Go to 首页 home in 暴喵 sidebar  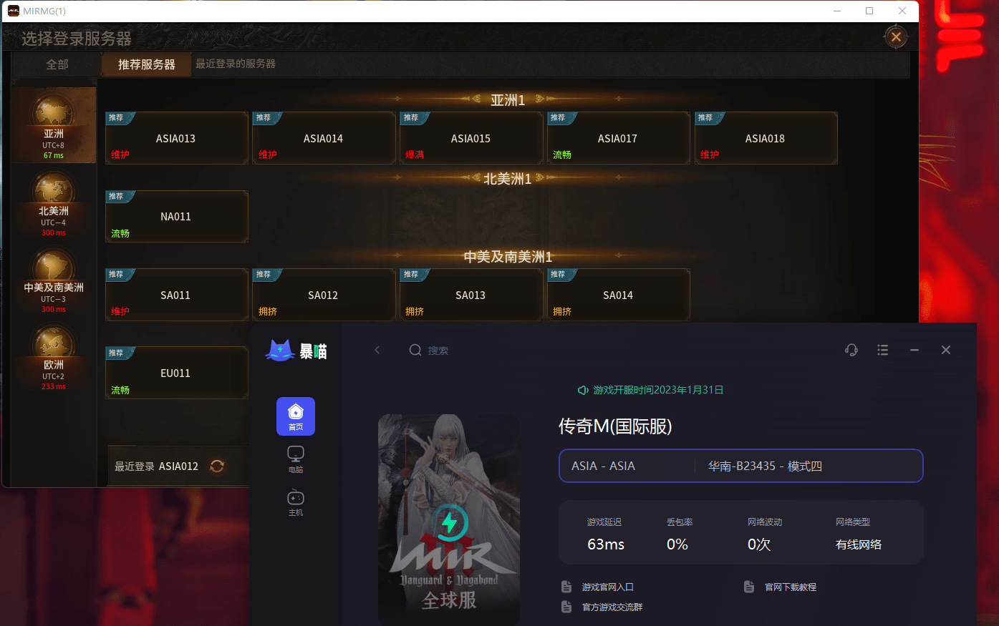coord(296,416)
